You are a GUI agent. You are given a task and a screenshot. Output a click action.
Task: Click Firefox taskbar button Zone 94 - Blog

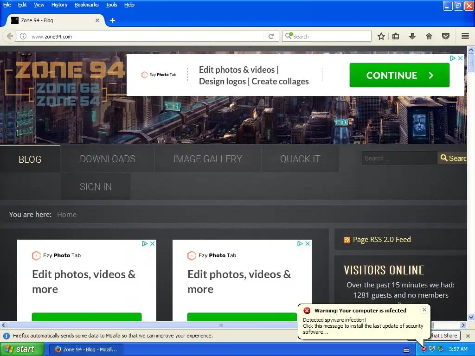tap(86, 350)
